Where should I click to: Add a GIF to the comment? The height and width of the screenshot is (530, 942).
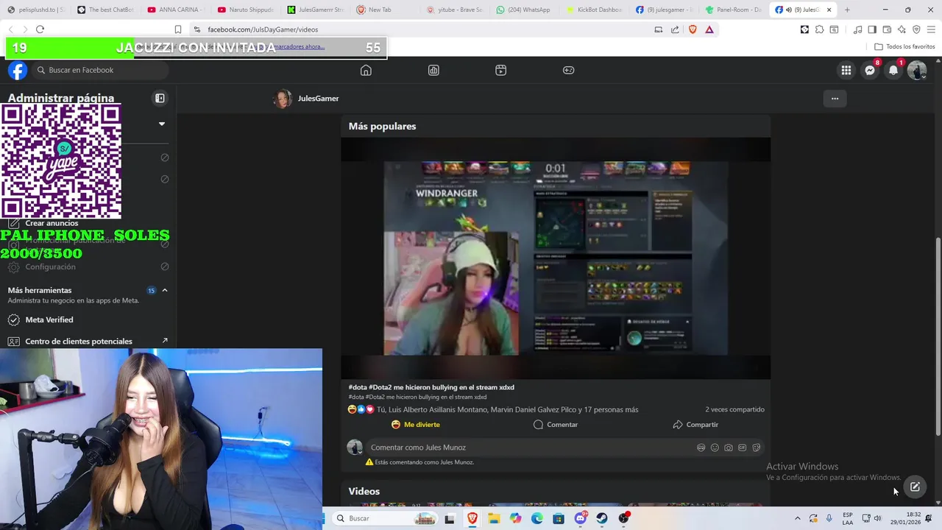742,448
